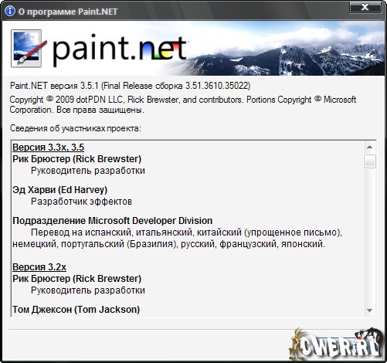The height and width of the screenshot is (363, 387).
Task: Click the "Эд Харви (Ed Harvey)" name
Action: [60, 190]
